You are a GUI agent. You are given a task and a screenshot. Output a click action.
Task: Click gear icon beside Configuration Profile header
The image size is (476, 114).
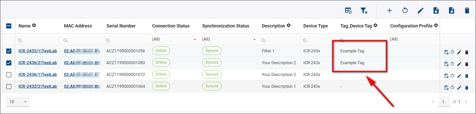tap(436, 25)
